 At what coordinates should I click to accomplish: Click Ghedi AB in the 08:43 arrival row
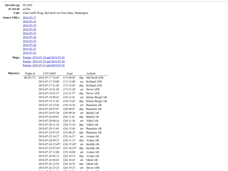92,160
